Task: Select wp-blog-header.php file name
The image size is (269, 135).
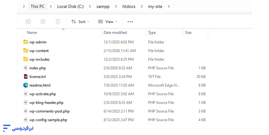Action: pos(46,103)
